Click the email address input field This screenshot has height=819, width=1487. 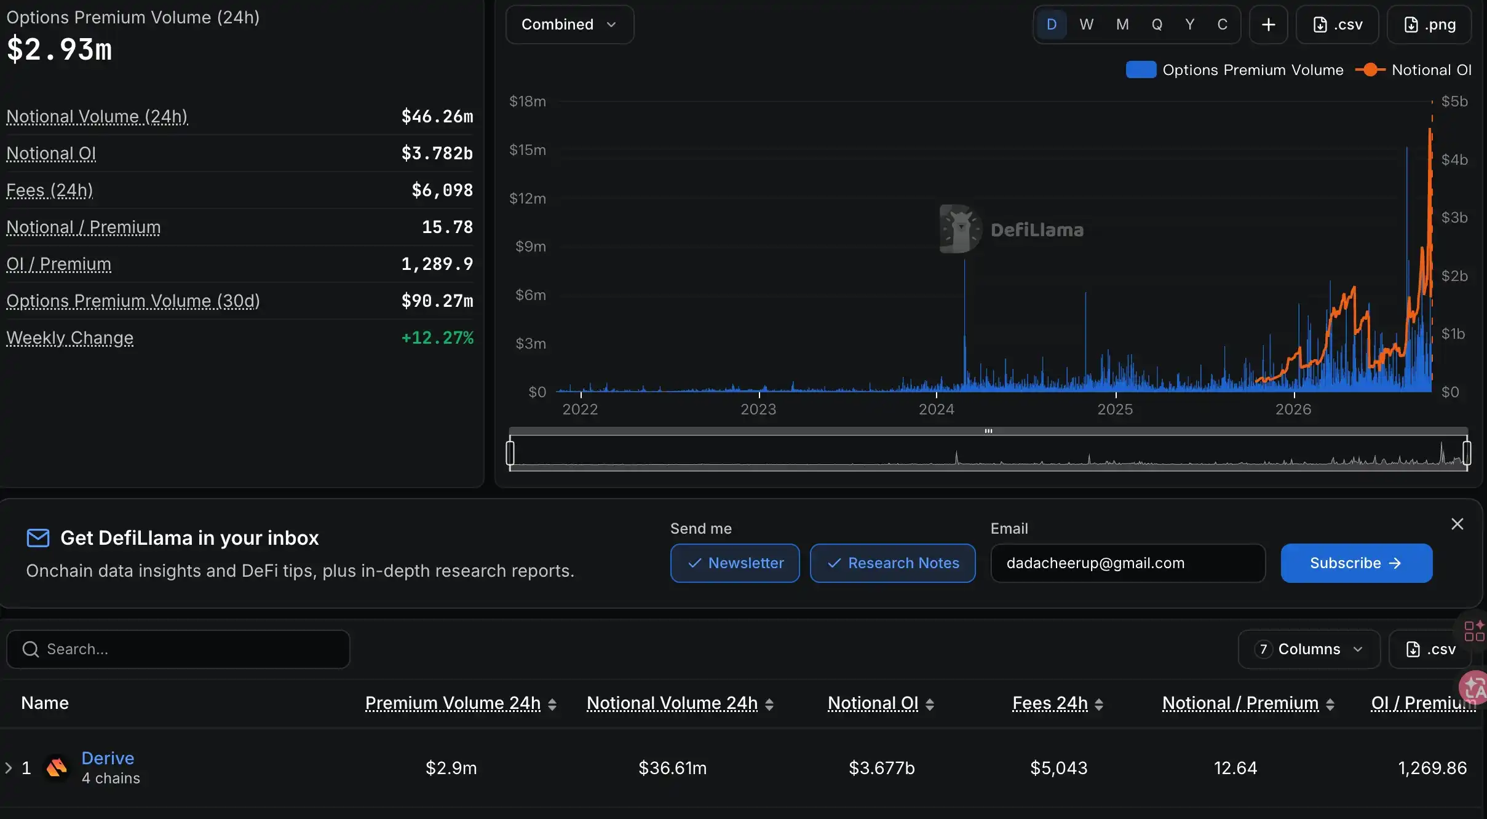click(x=1128, y=563)
